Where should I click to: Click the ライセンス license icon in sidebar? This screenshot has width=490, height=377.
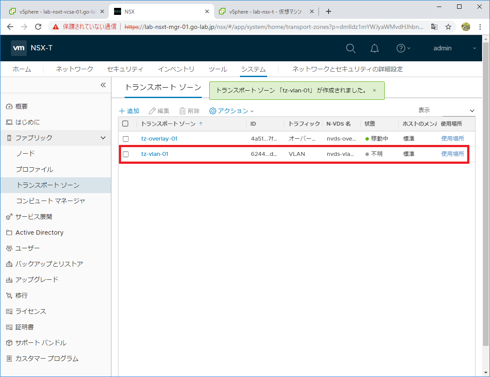click(9, 311)
